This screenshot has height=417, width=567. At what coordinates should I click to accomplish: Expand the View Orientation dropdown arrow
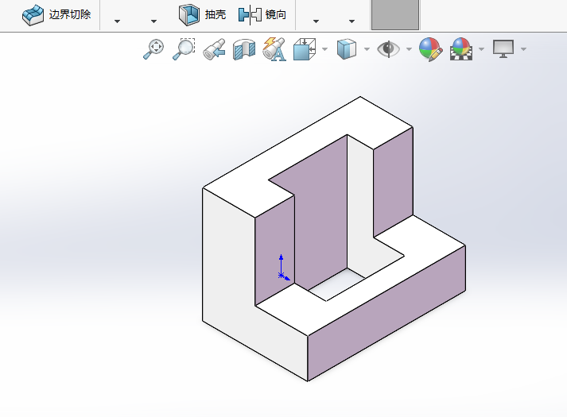tap(324, 49)
